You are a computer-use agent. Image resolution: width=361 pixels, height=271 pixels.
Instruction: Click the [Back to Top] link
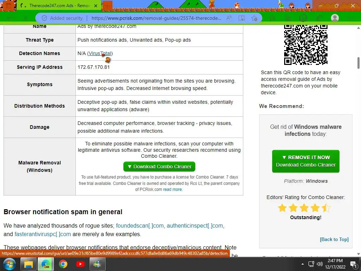pos(334,240)
